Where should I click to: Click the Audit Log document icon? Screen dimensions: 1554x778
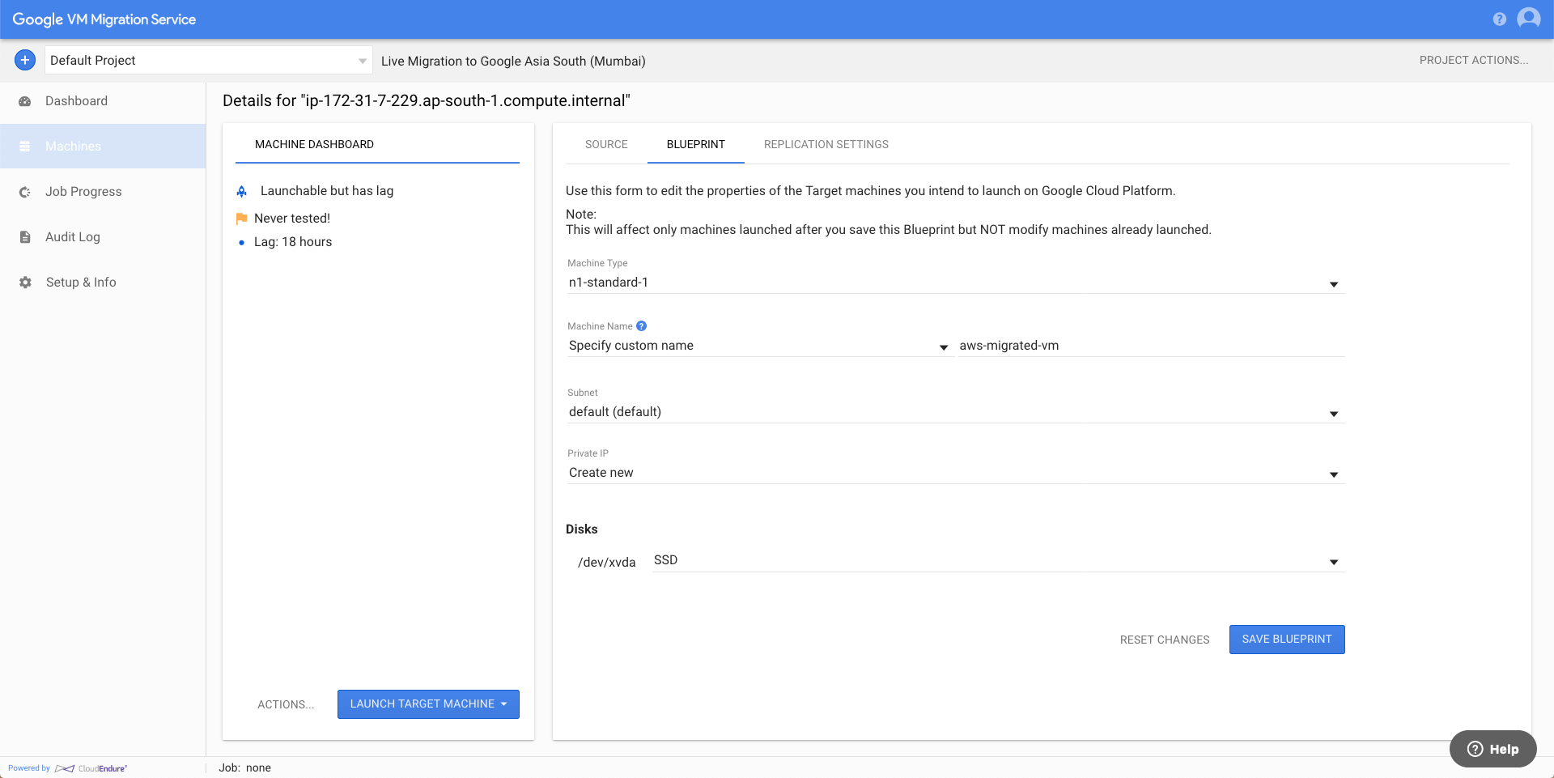[25, 237]
